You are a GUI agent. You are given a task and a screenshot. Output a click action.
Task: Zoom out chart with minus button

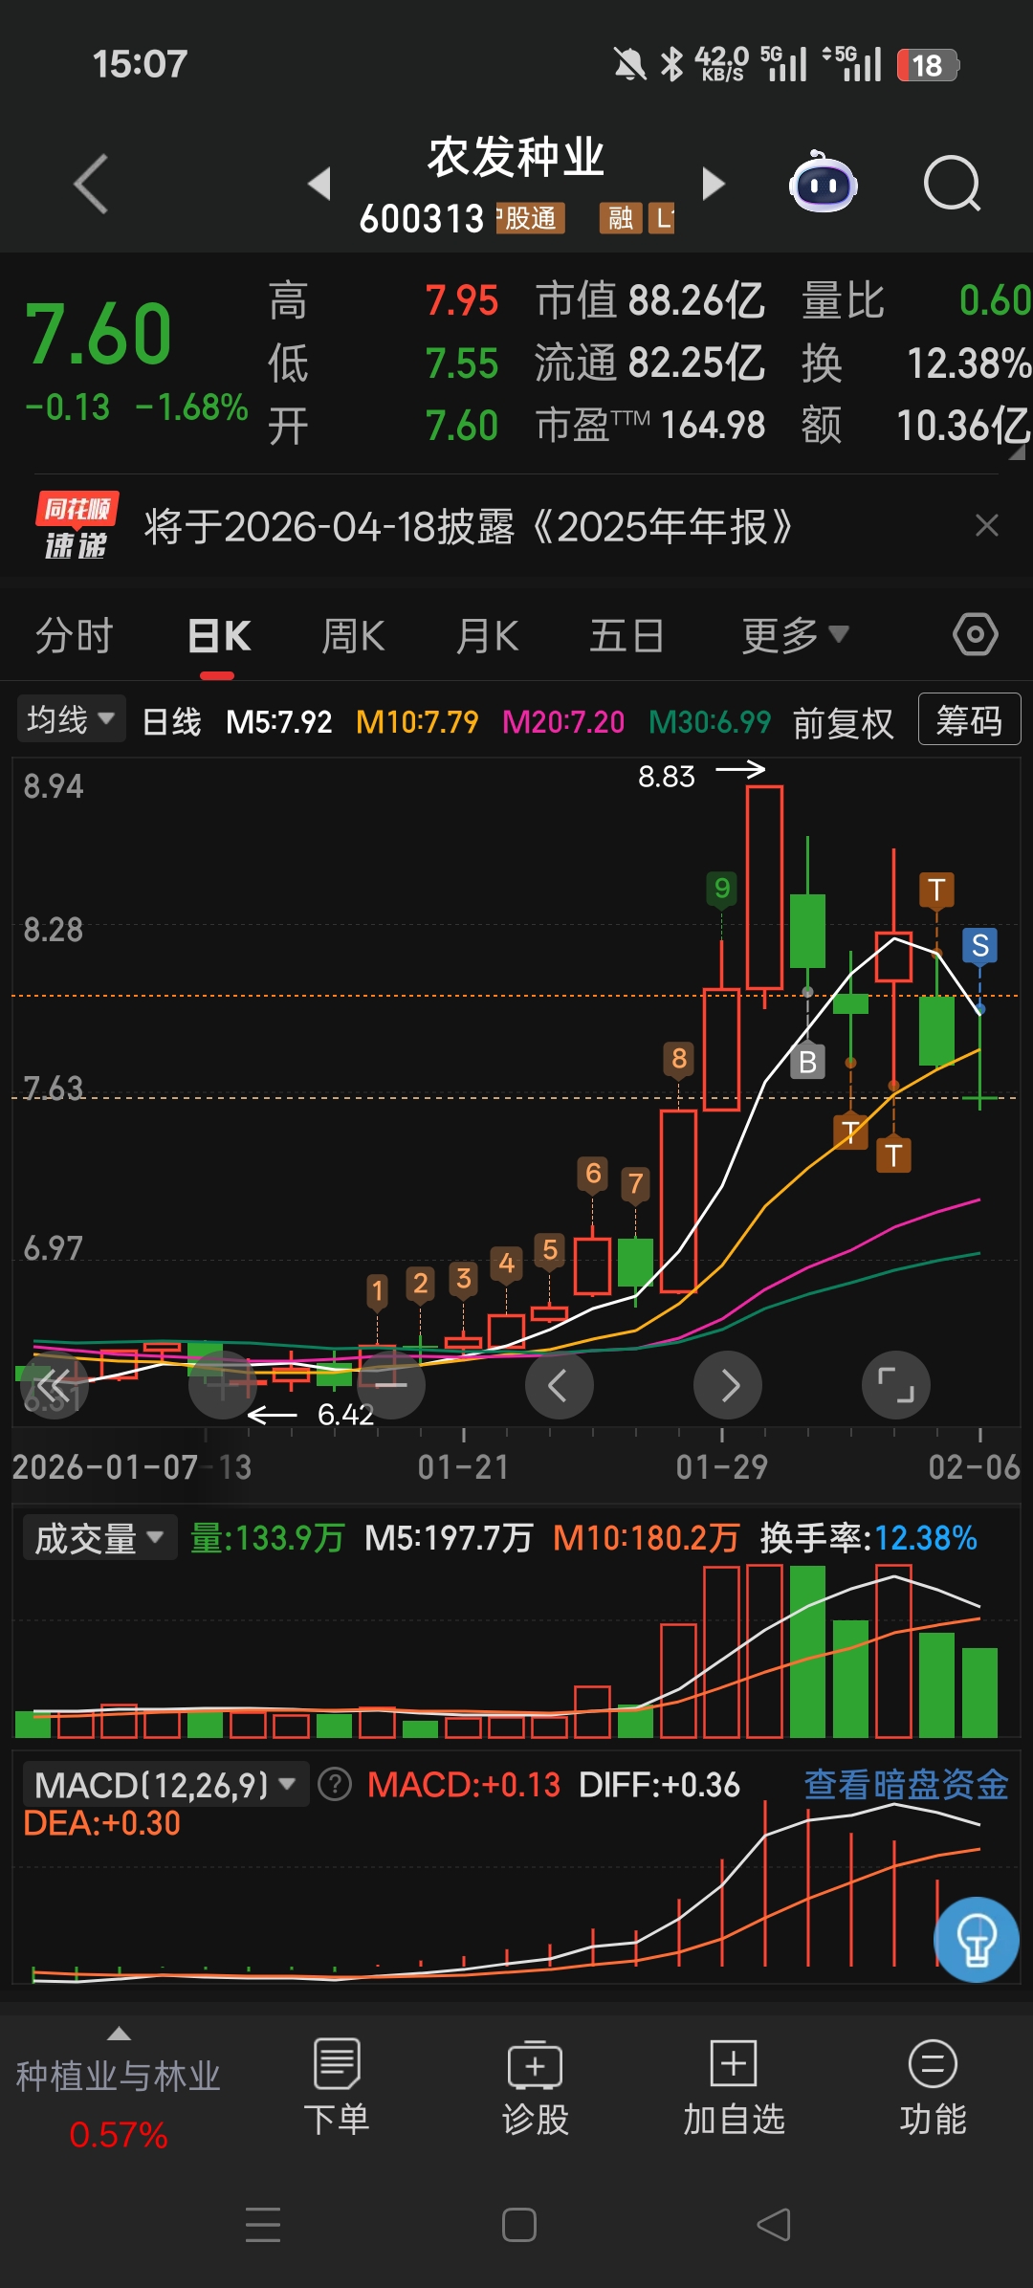(x=390, y=1385)
